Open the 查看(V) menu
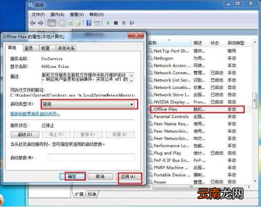Viewport: 261px width, 207px height. point(77,15)
